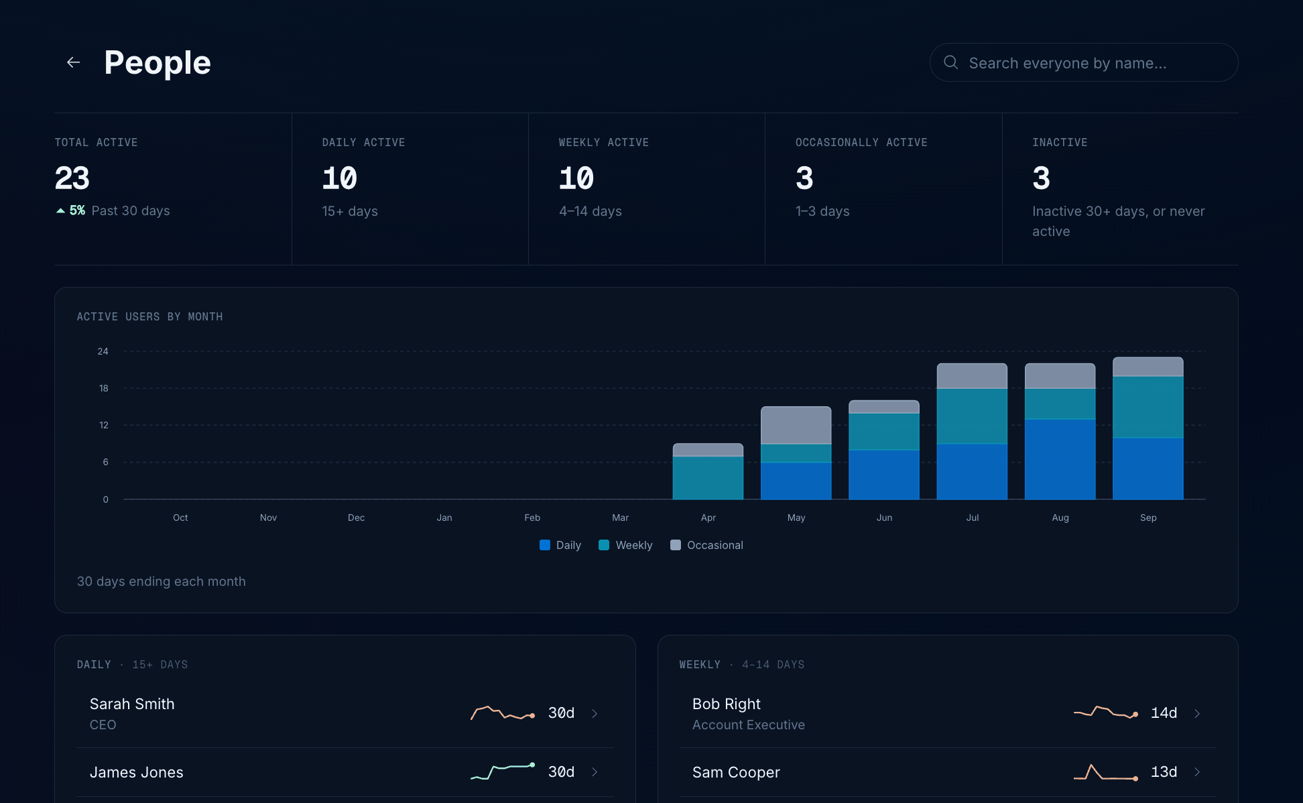Viewport: 1303px width, 803px height.
Task: Click the Sep bar in the chart
Action: 1148,428
